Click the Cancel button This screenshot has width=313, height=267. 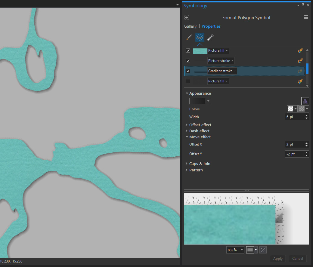[x=297, y=259]
